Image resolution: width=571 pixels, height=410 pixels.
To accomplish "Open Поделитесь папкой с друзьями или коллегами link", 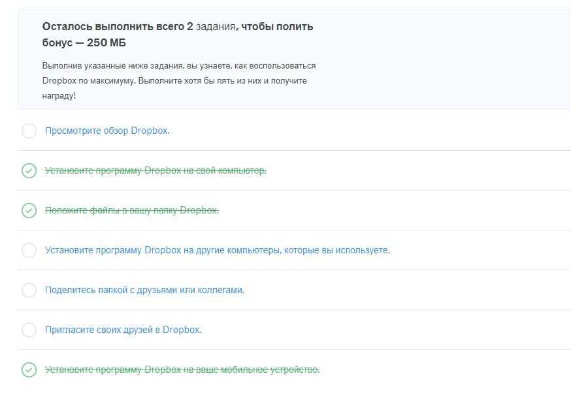I will (144, 290).
